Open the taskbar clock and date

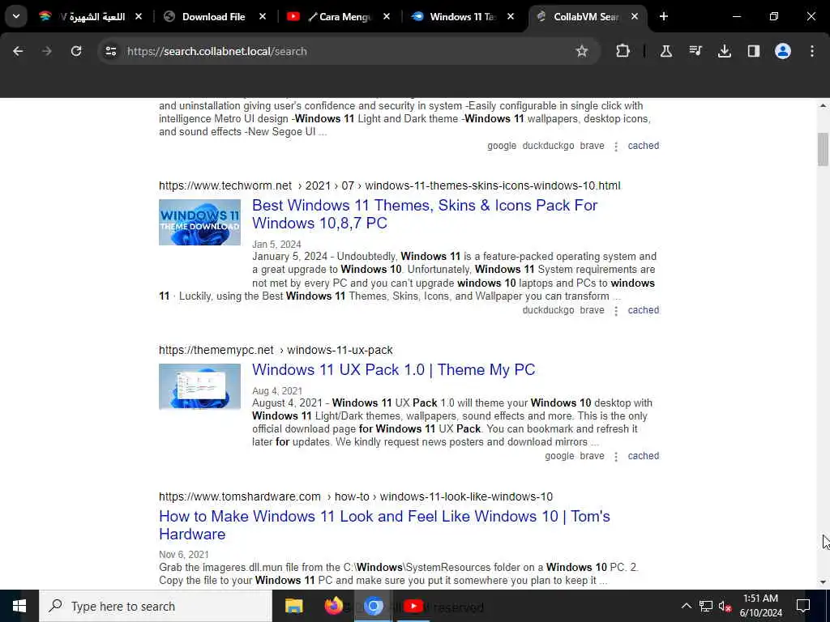point(760,606)
